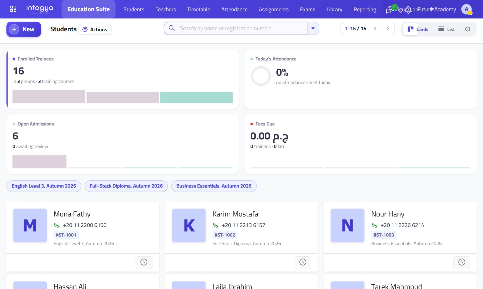Image resolution: width=483 pixels, height=289 pixels.
Task: Open the Exams menu
Action: pyautogui.click(x=308, y=9)
